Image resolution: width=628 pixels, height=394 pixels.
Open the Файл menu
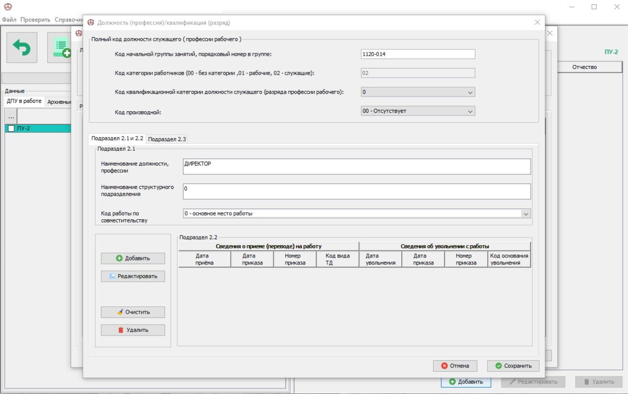coord(9,20)
